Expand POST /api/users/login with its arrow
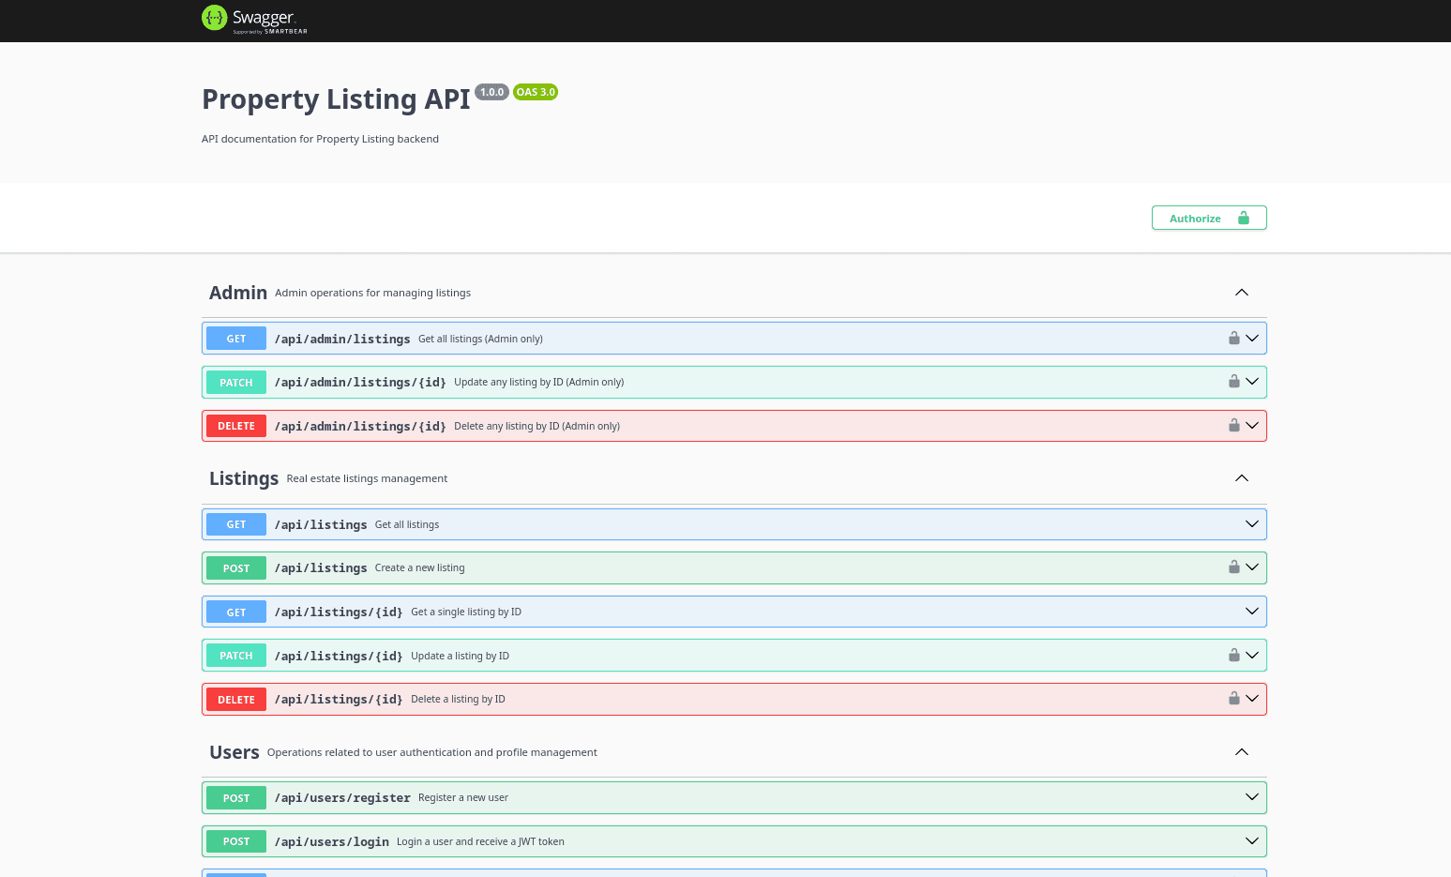Screen dimensions: 1451x877 pyautogui.click(x=1252, y=840)
